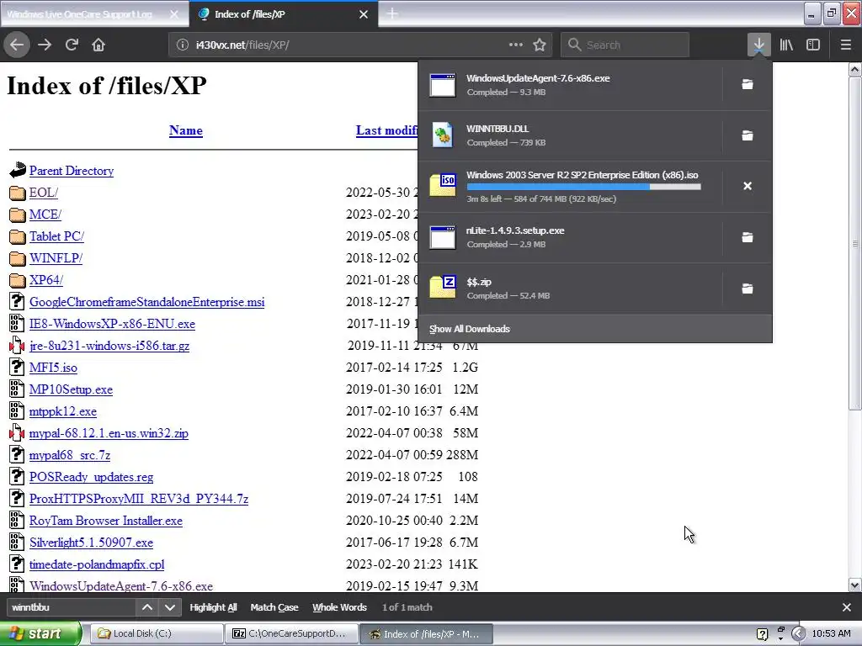Download timedate-polandmapfix.cpl
The image size is (862, 646).
pos(97,564)
